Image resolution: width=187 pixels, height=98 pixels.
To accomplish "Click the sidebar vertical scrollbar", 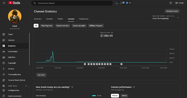I will [29, 49].
